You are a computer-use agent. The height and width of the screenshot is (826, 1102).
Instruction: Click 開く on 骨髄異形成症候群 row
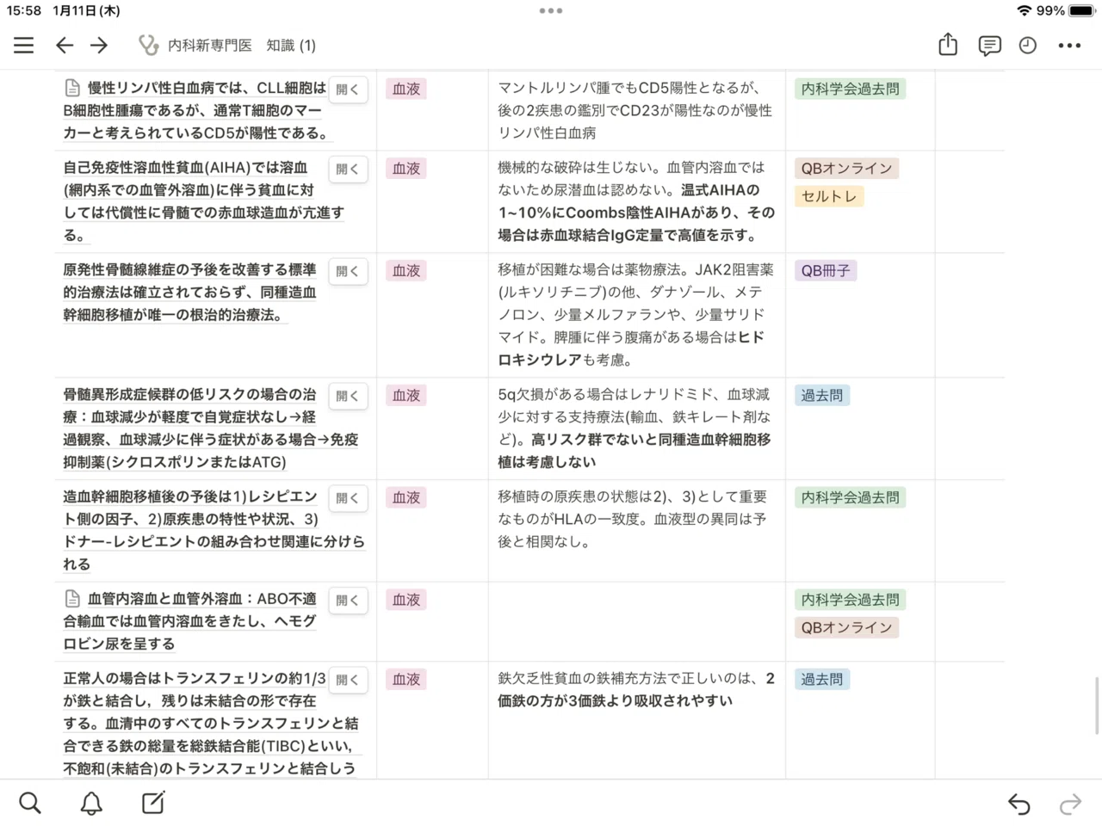pyautogui.click(x=348, y=396)
